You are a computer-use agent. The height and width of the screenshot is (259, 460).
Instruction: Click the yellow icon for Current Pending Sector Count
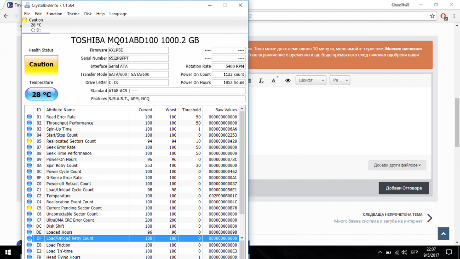(29, 208)
